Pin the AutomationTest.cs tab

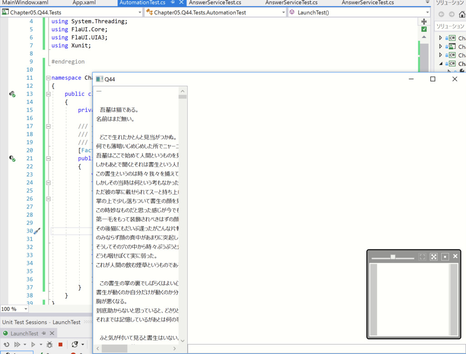pyautogui.click(x=172, y=2)
